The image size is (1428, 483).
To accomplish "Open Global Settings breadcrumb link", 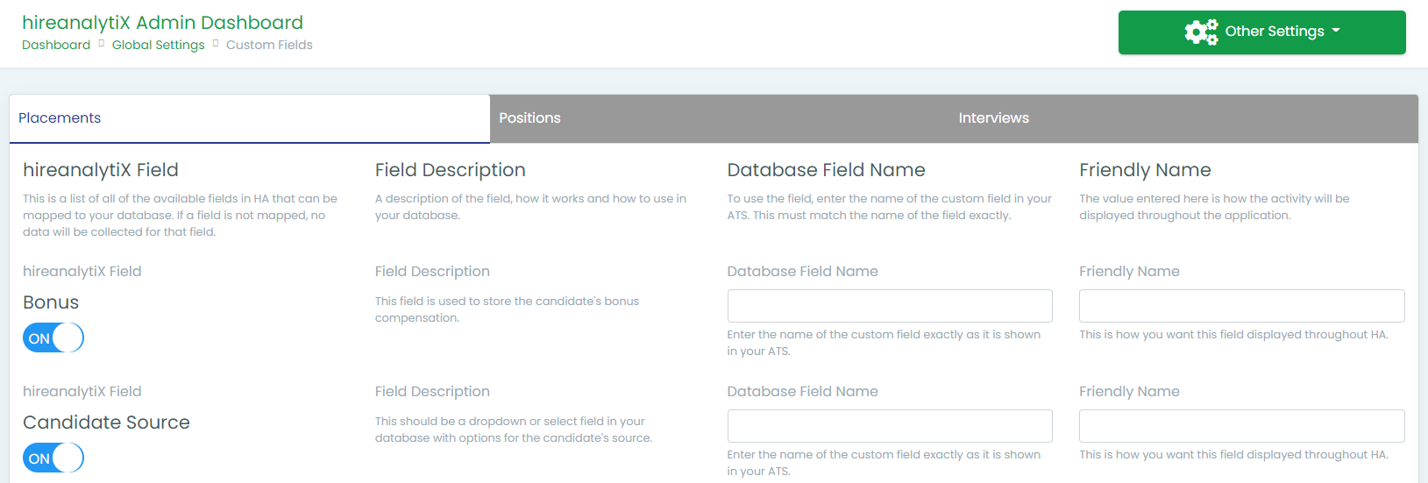I will coord(159,45).
